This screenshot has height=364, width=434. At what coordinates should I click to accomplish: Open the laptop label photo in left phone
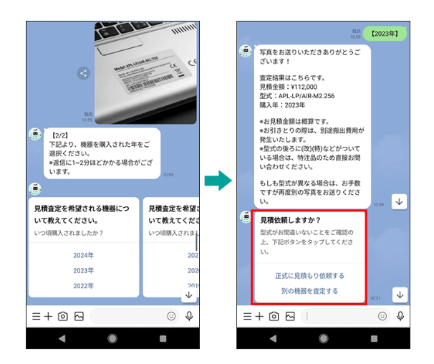(x=145, y=73)
